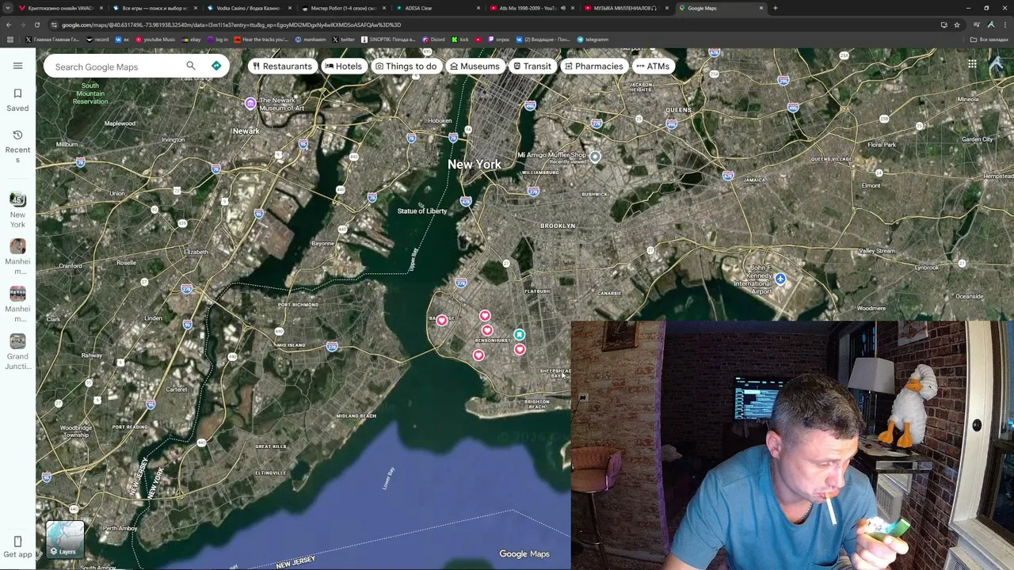Open the telegramm bookmark
Viewport: 1014px width, 570px height.
point(593,39)
